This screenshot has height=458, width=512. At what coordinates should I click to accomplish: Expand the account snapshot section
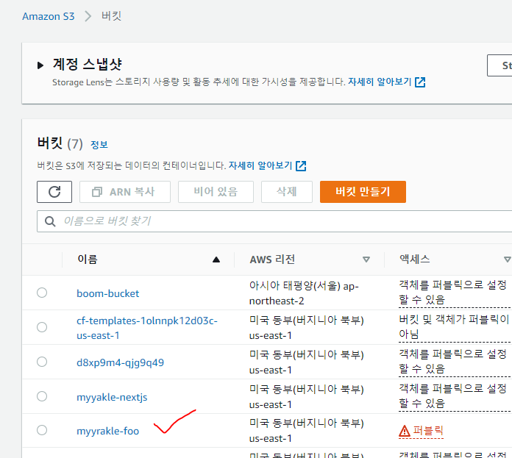click(40, 65)
